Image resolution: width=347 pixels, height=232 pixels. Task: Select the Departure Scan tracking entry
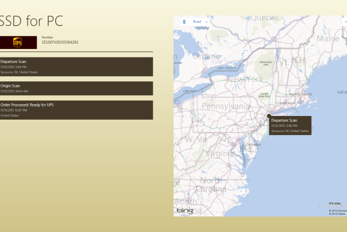pos(77,67)
